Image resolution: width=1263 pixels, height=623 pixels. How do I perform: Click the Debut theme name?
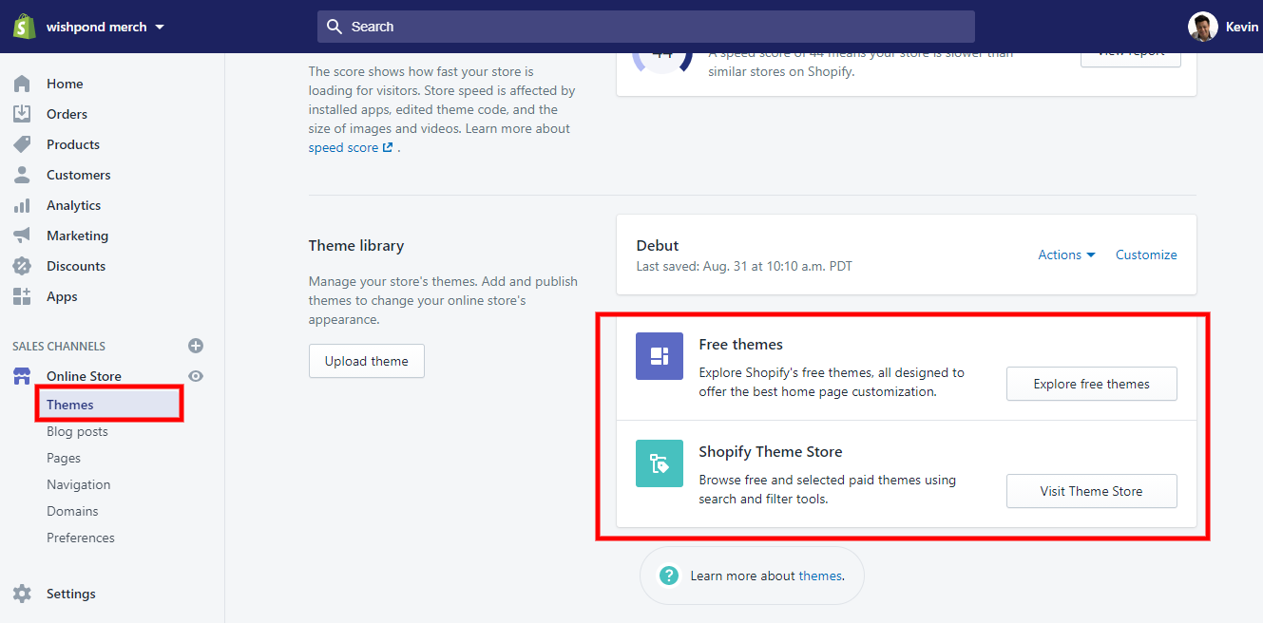tap(658, 245)
